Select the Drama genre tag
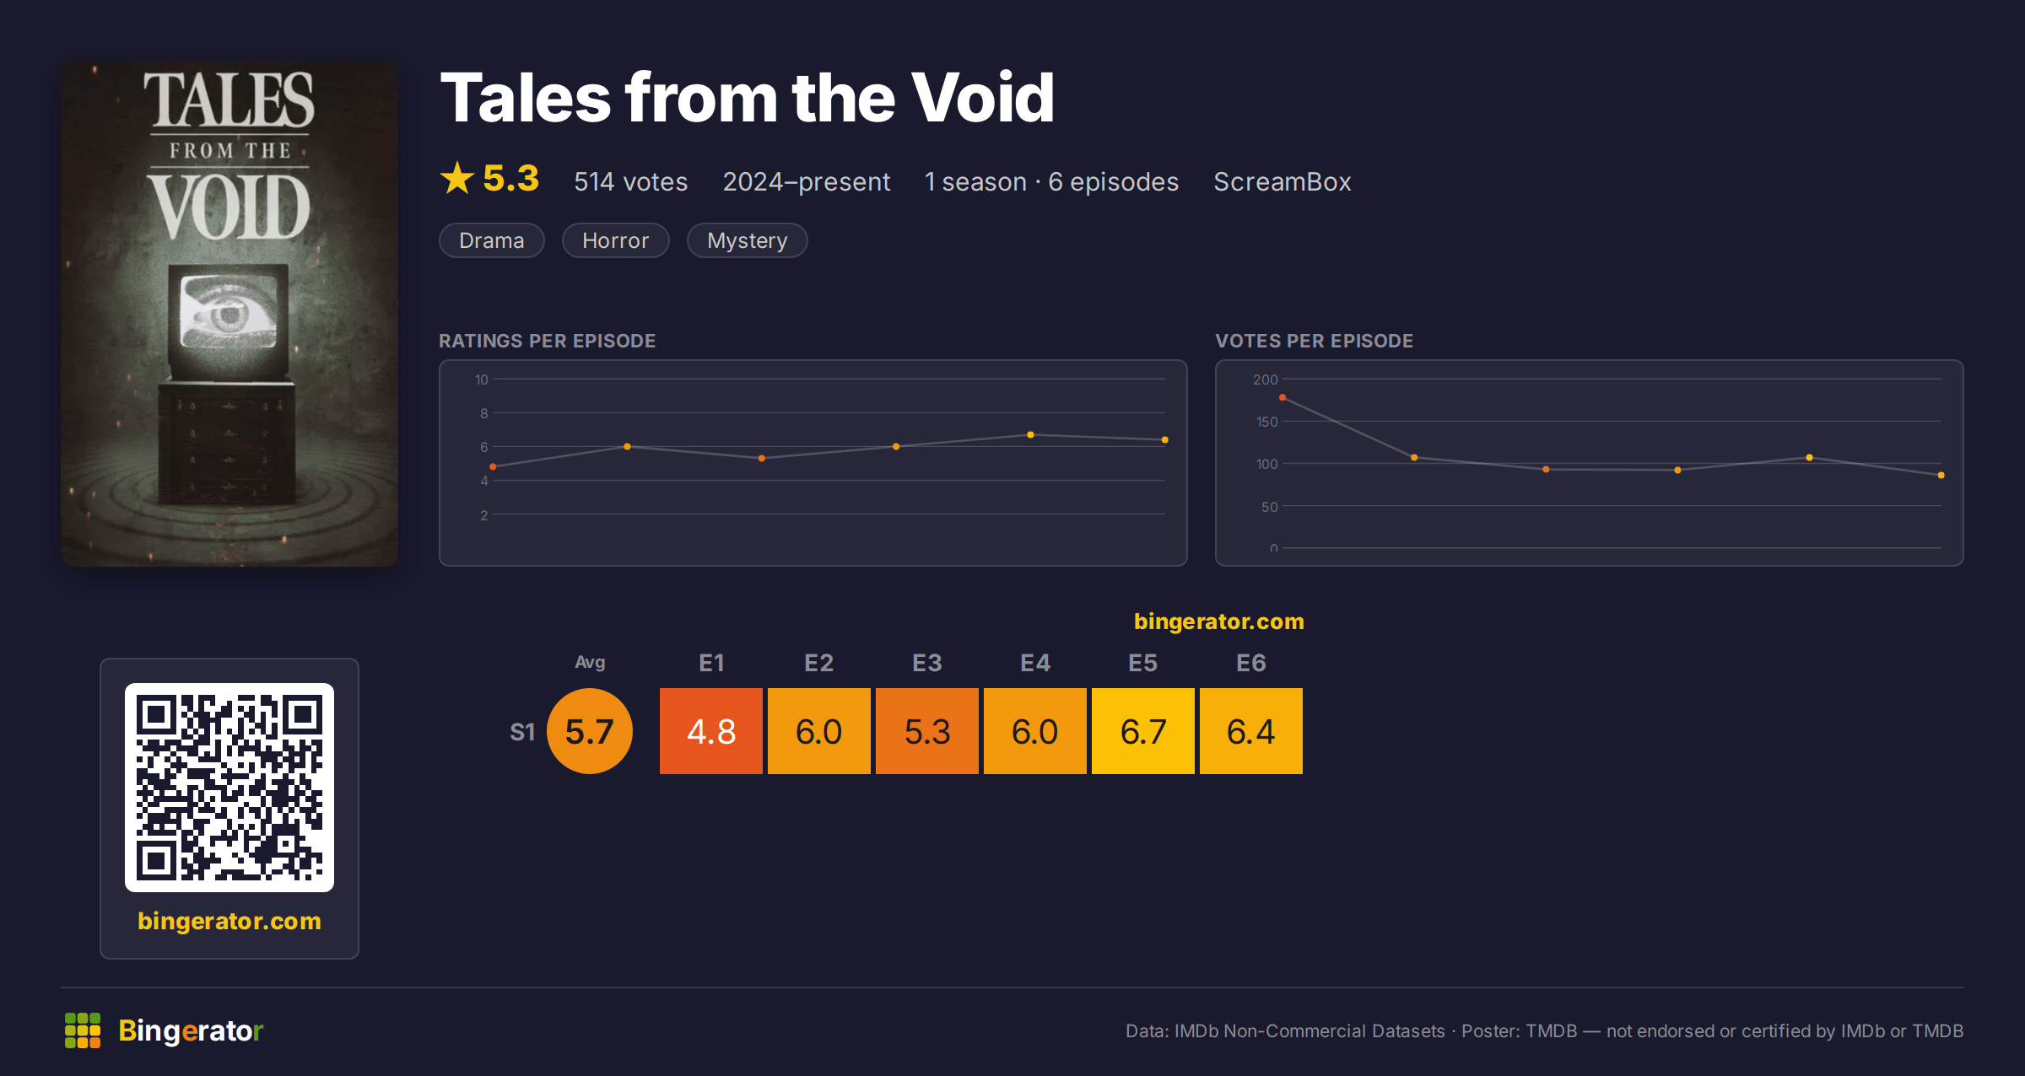Image resolution: width=2025 pixels, height=1076 pixels. 492,240
